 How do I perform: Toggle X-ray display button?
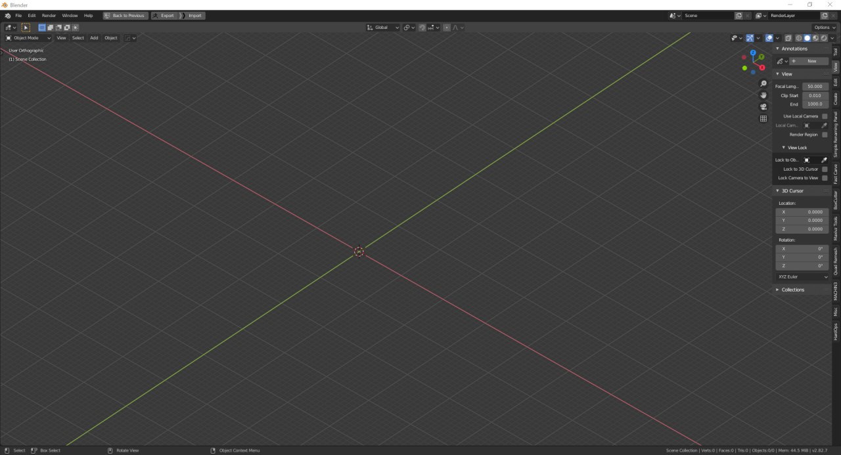(x=788, y=38)
